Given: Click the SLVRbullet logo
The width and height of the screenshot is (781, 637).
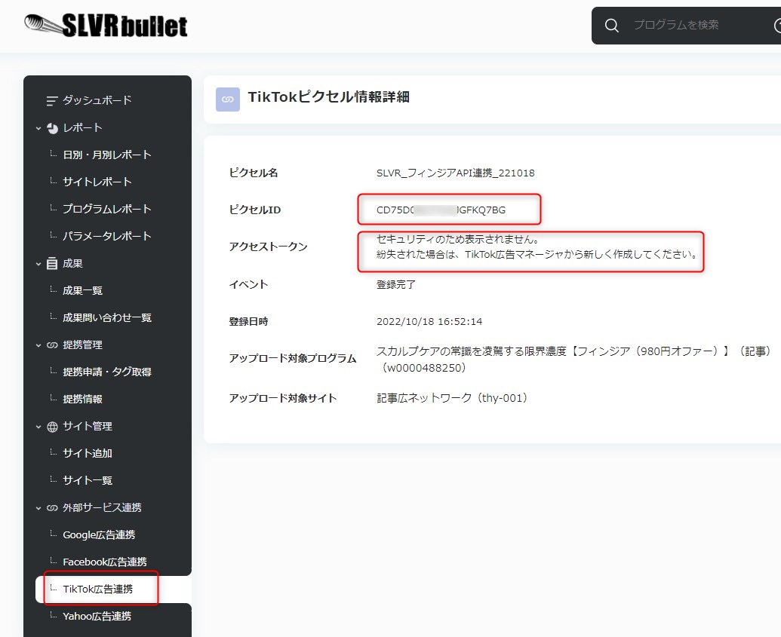Looking at the screenshot, I should click(x=106, y=26).
